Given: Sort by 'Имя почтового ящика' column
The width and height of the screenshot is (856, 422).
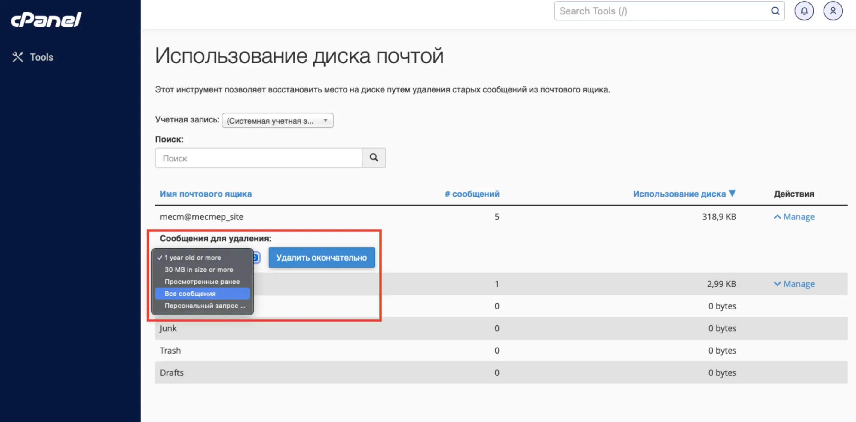Looking at the screenshot, I should [206, 194].
